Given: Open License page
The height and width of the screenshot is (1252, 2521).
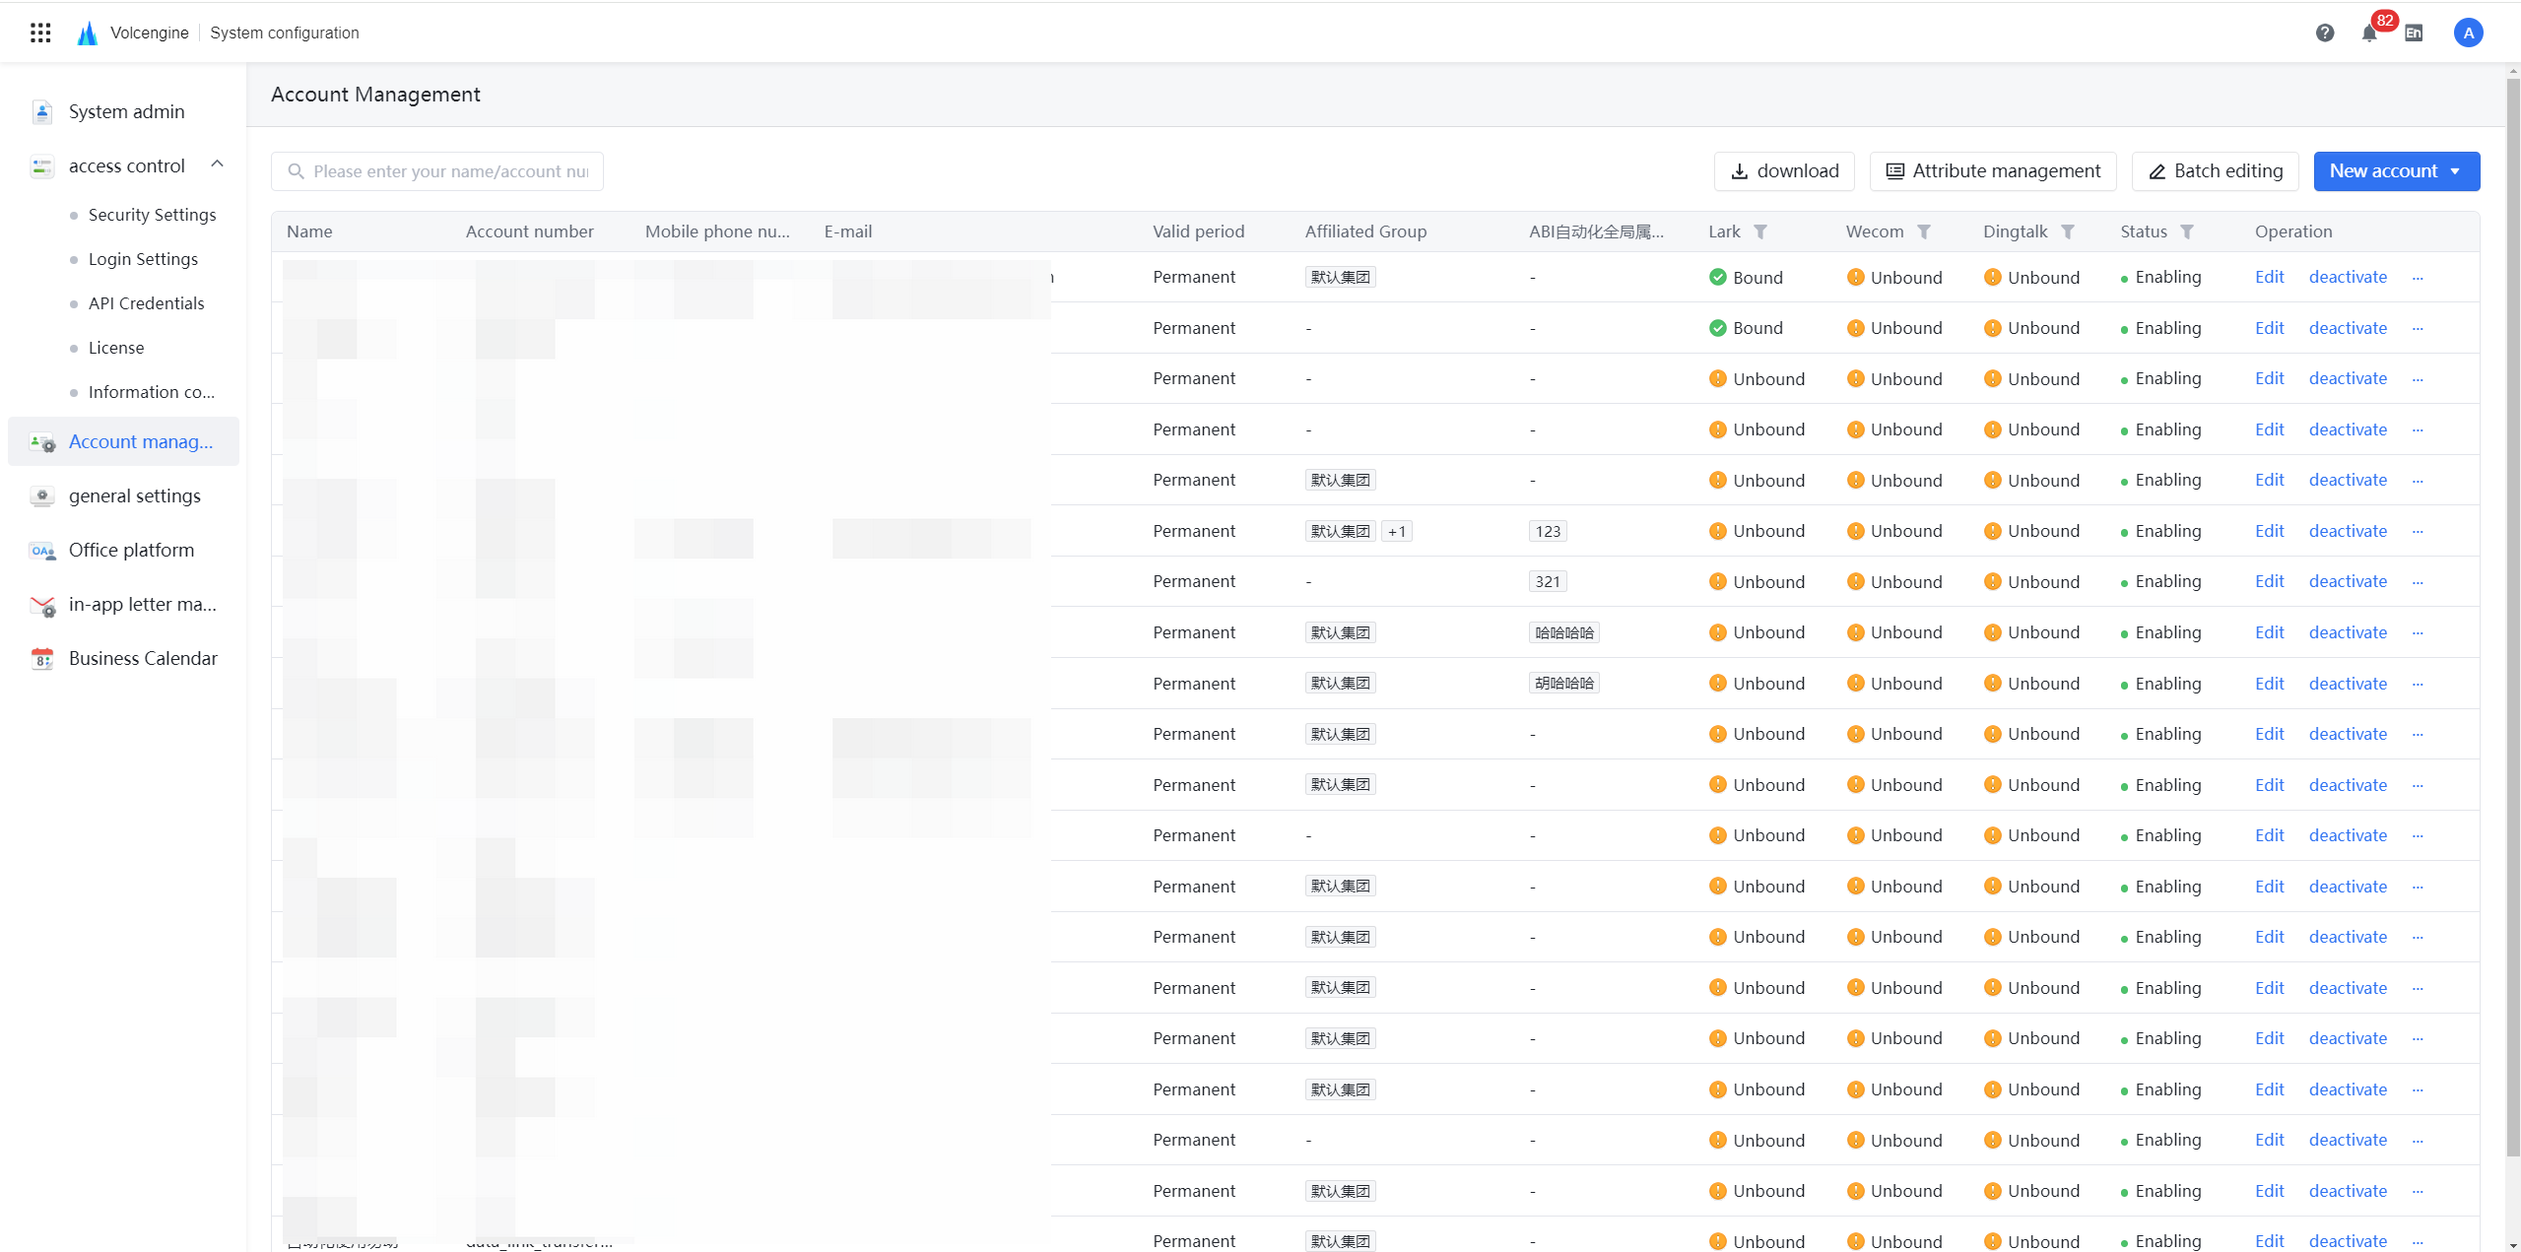Looking at the screenshot, I should pos(115,348).
